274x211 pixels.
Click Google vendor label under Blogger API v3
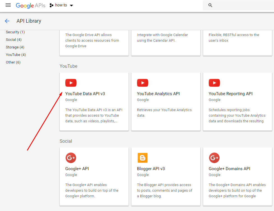pyautogui.click(x=143, y=175)
